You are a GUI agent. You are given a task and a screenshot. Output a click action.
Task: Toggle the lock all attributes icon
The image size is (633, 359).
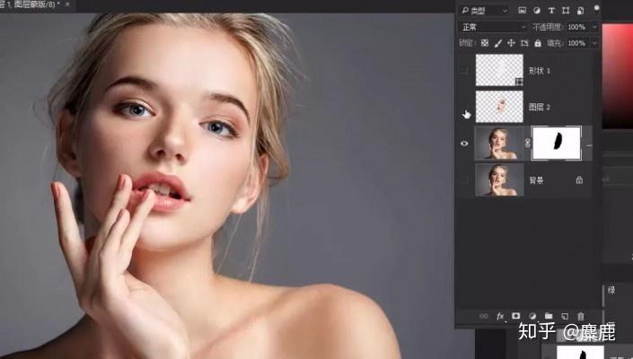click(x=538, y=43)
